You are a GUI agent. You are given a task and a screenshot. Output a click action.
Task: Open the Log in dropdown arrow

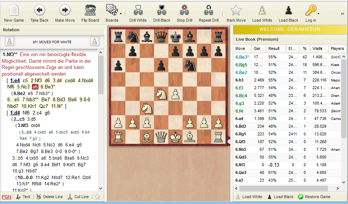[318, 14]
